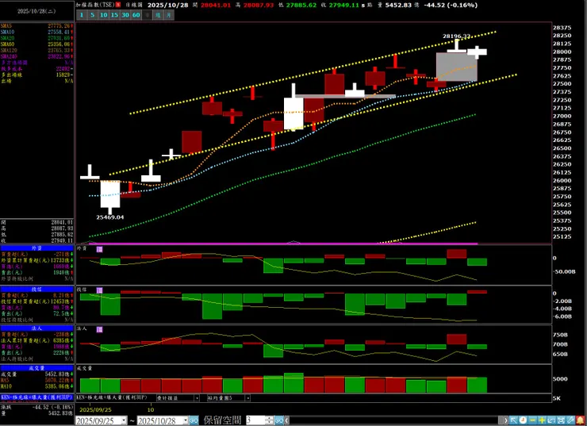Click the 2025/10/28(二) date box
Image resolution: width=587 pixels, height=426 pixels.
tap(36, 11)
